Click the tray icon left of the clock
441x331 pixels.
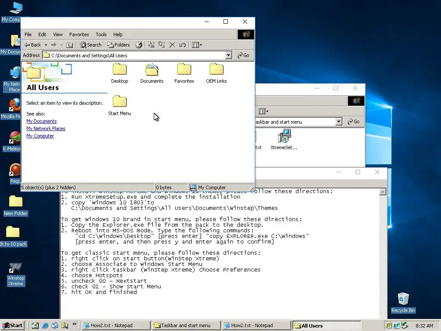tap(404, 325)
